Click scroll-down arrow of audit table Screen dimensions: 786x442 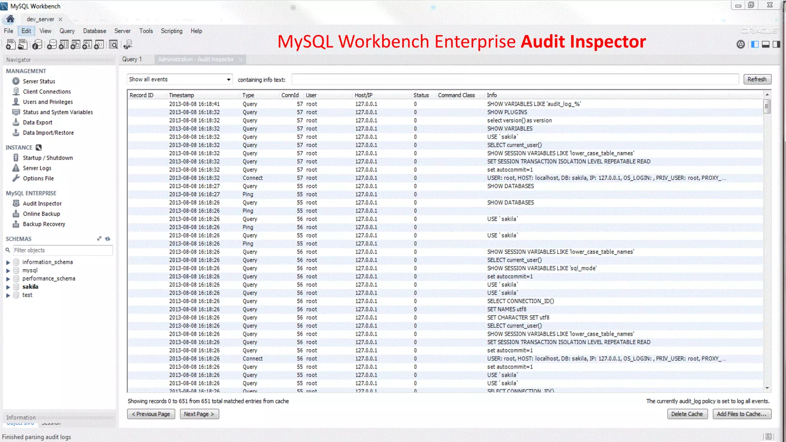pos(767,388)
